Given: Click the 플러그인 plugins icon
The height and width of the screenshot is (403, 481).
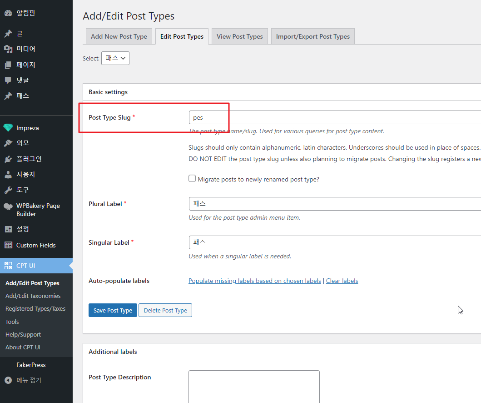Looking at the screenshot, I should tap(8, 159).
